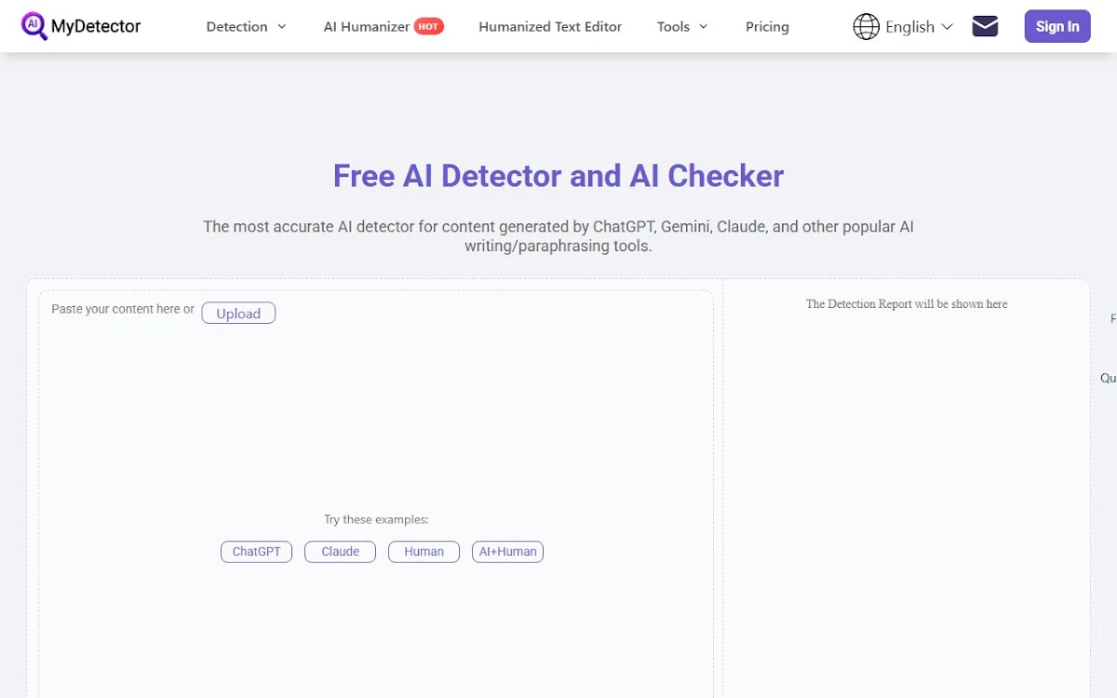Click the MyDetector brand name

point(96,26)
